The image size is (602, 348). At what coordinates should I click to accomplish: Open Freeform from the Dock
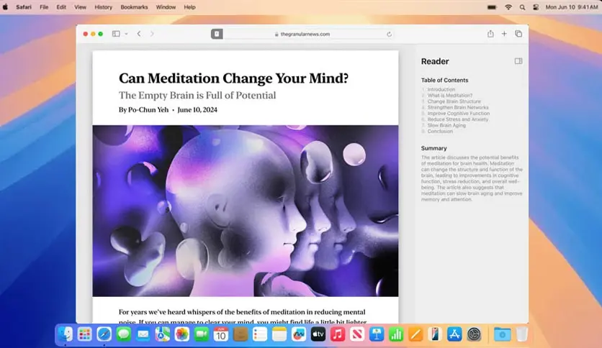(299, 334)
